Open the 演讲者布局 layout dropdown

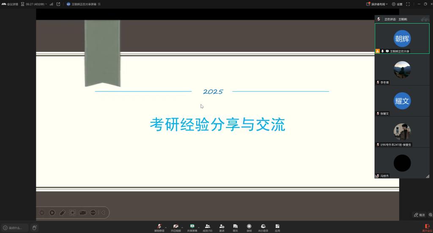click(377, 4)
